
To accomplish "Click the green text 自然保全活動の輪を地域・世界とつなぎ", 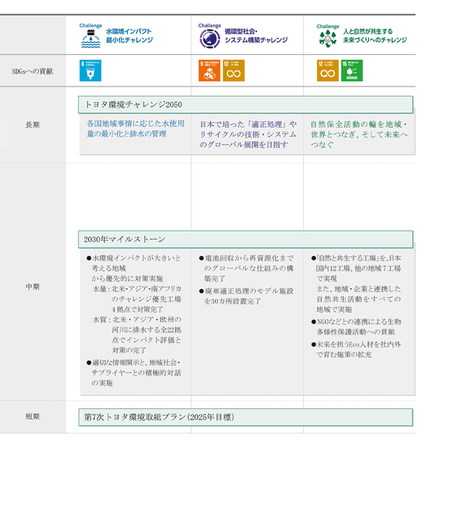I will [359, 134].
